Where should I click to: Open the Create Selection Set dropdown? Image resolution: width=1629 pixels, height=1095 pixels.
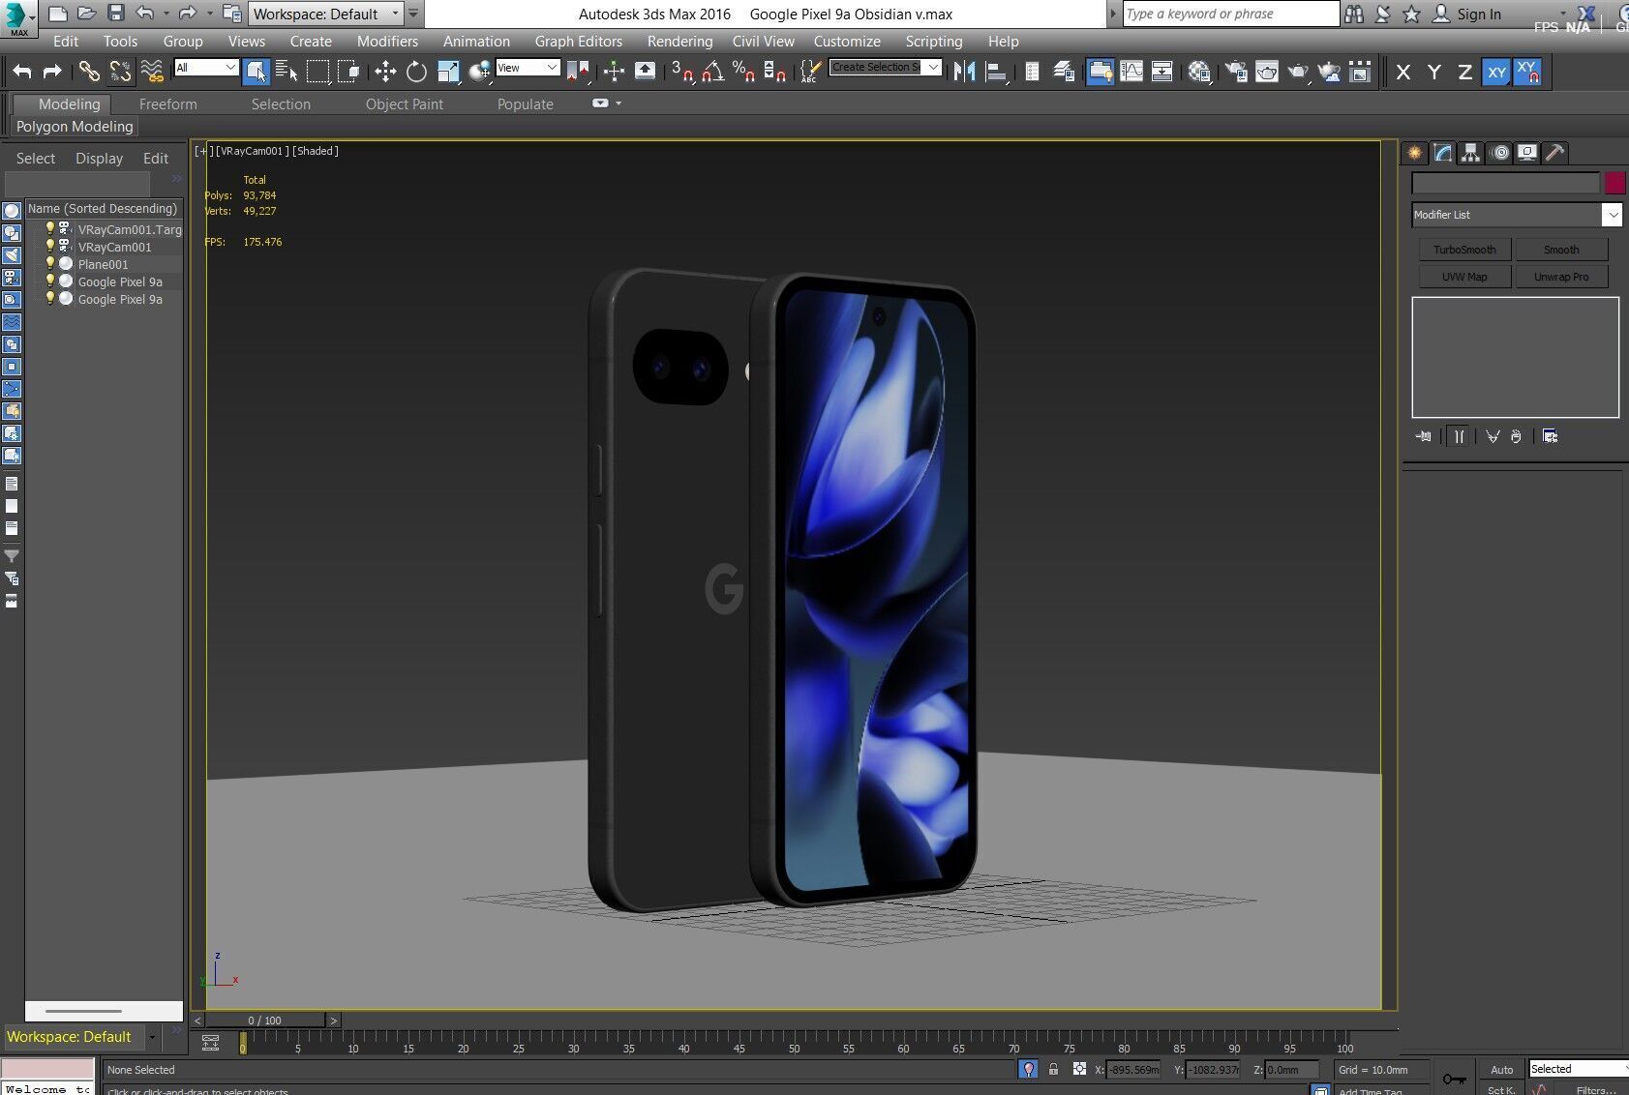click(x=885, y=67)
